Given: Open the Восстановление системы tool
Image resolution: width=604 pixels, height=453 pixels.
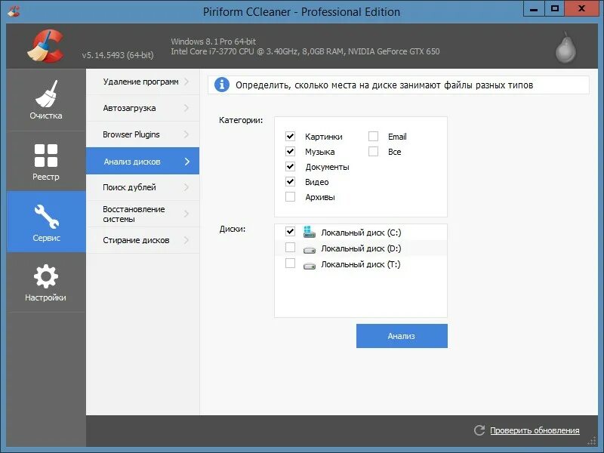Looking at the screenshot, I should (143, 214).
